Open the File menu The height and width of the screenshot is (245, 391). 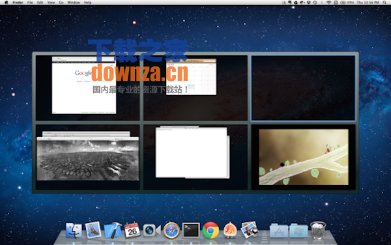click(30, 3)
